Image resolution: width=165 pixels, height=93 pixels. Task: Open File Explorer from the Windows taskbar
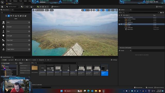(x=96, y=91)
